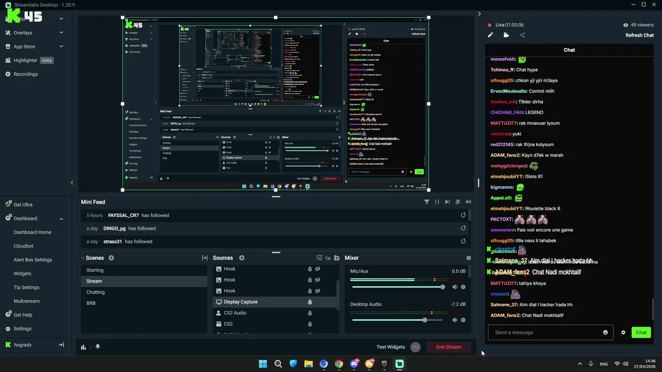662x372 pixels.
Task: Send message with green Chat button
Action: coord(641,332)
